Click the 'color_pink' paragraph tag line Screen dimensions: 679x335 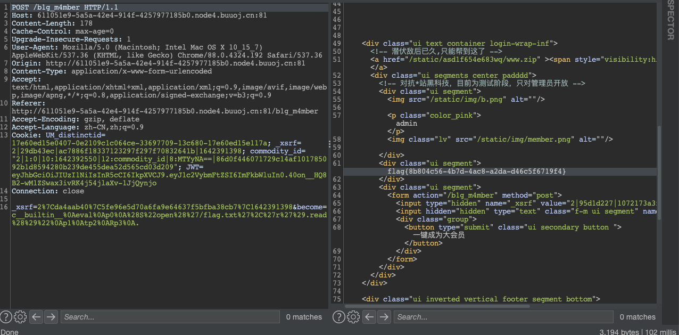tap(434, 116)
